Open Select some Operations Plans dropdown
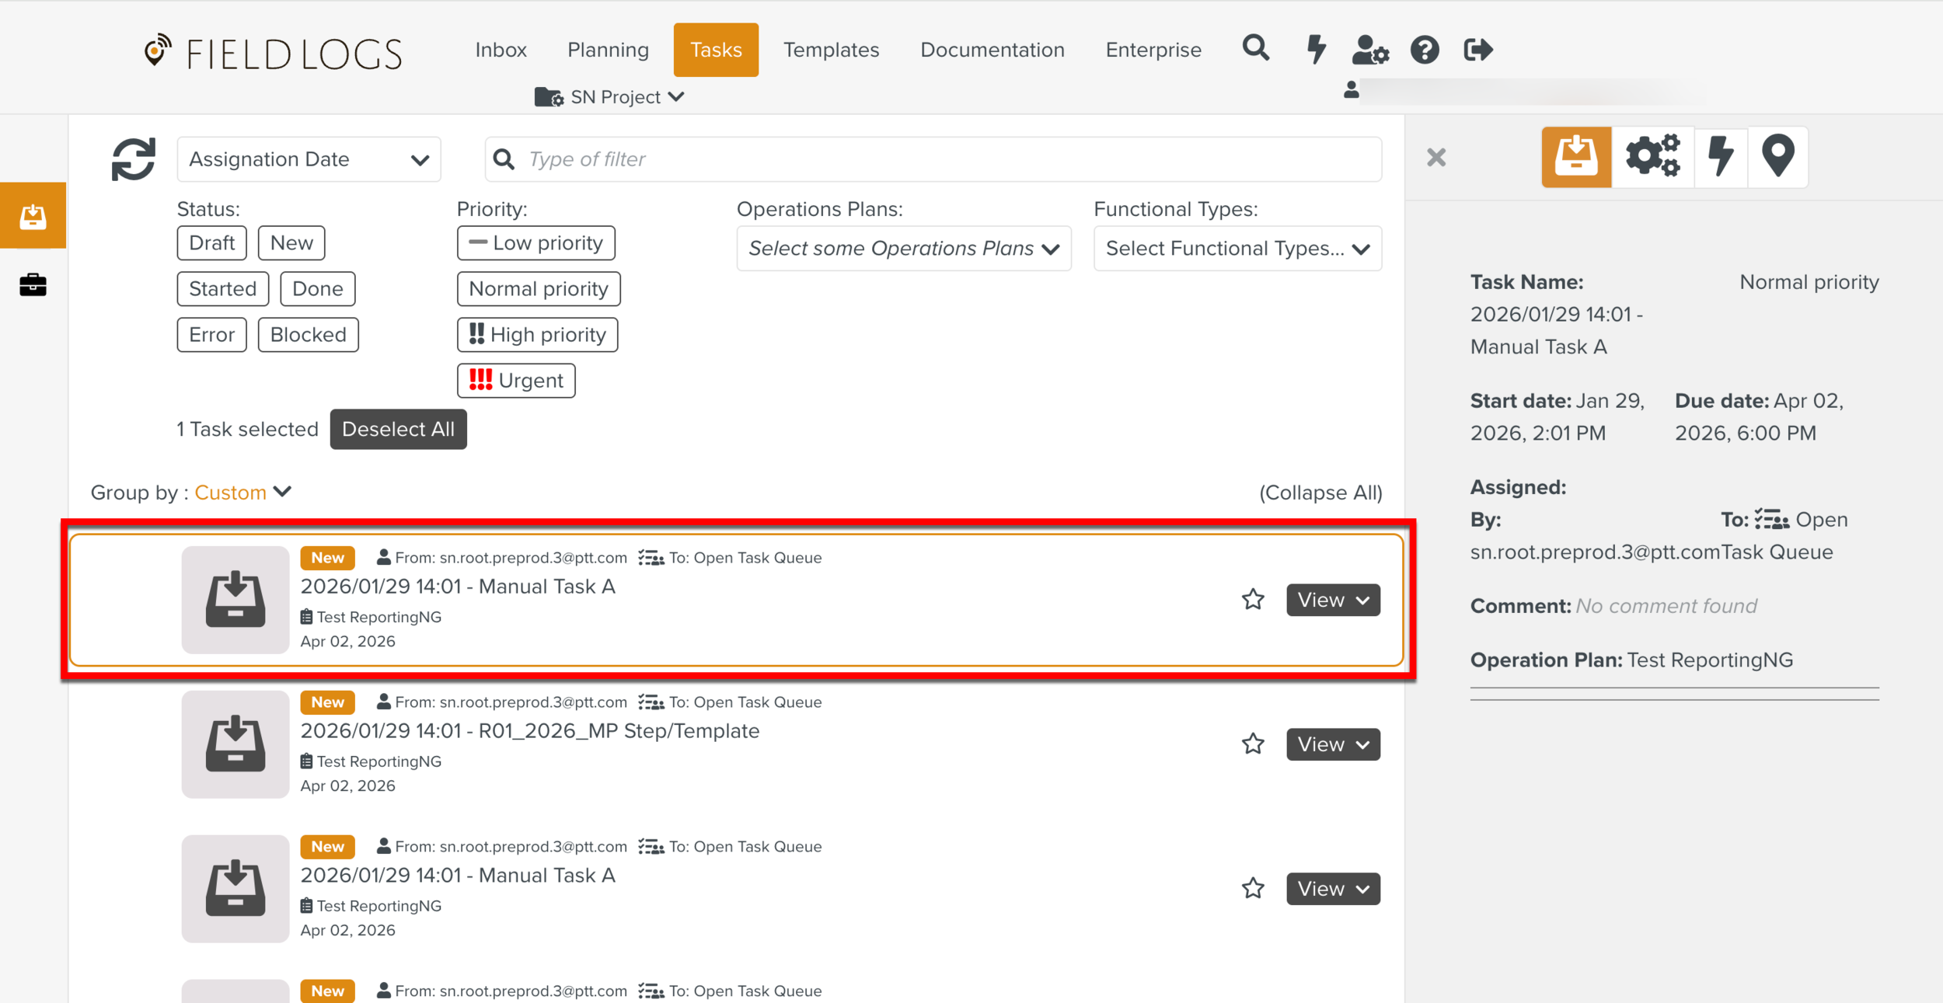This screenshot has height=1003, width=1943. [x=903, y=249]
